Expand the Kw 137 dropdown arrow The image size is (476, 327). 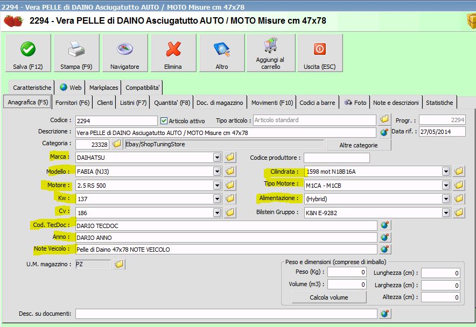[217, 198]
